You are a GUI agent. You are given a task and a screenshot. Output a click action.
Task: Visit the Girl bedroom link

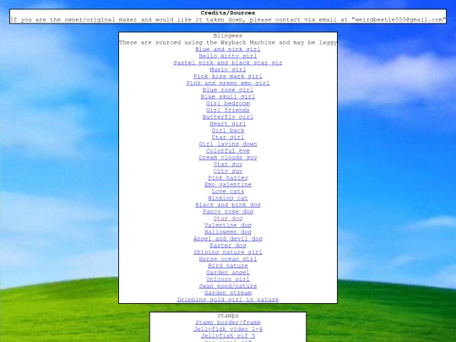[x=228, y=103]
